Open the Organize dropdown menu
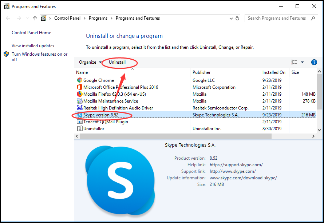Viewport: 324px width, 223px height. pos(90,62)
